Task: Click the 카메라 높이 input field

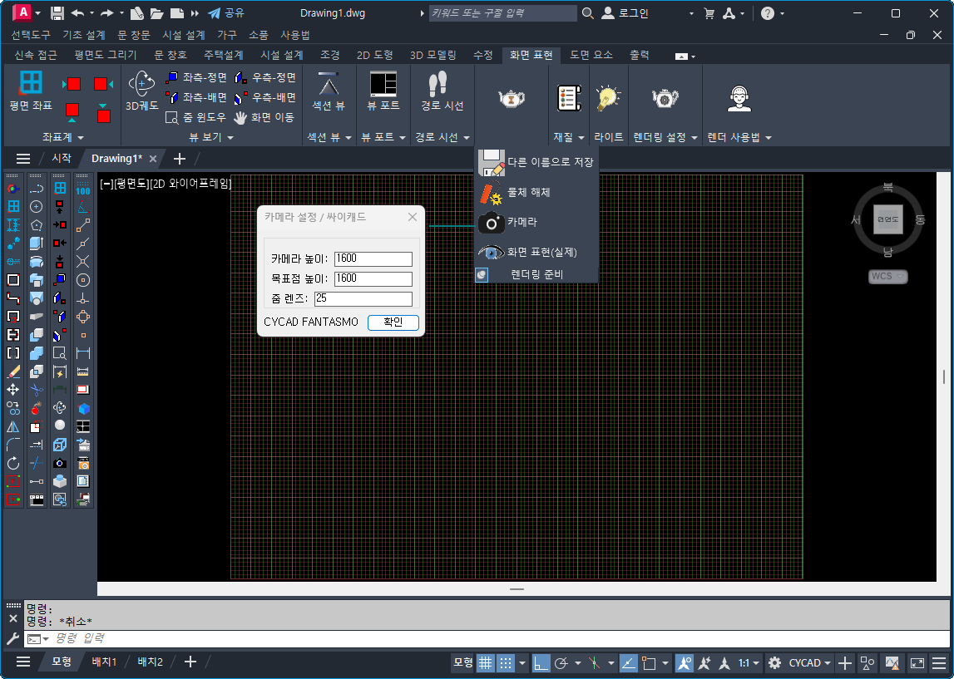Action: pyautogui.click(x=373, y=259)
